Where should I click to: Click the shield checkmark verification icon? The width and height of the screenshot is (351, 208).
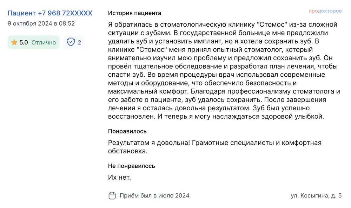71,42
